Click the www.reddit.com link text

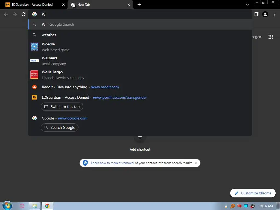click(x=105, y=87)
